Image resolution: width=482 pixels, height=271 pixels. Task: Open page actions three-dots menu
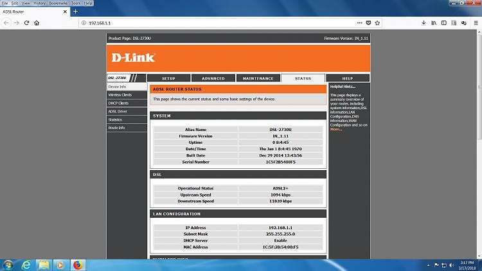coord(359,23)
